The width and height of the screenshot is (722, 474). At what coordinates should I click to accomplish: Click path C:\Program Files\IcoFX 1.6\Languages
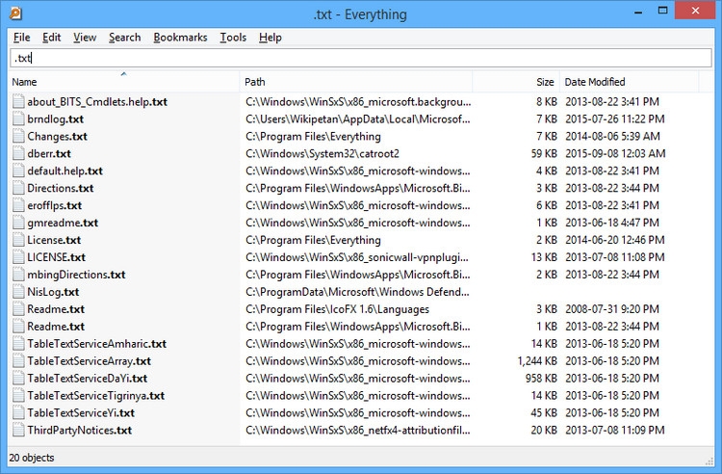[337, 309]
